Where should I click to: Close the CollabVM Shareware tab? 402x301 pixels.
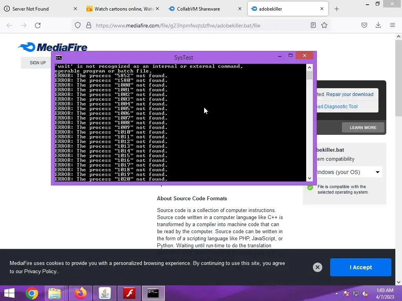point(240,9)
